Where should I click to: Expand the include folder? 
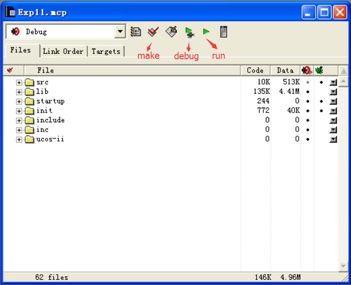[x=19, y=121]
